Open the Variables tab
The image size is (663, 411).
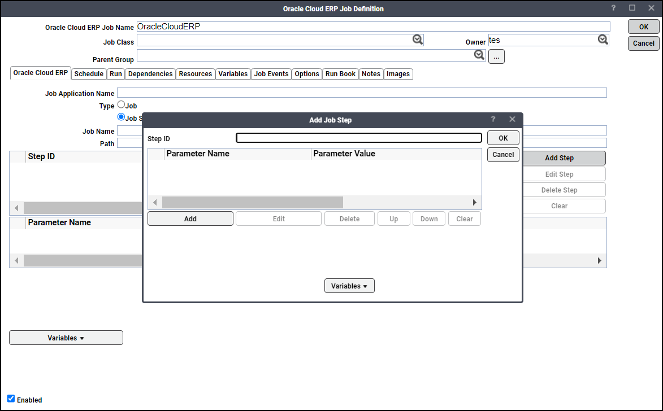(x=233, y=74)
